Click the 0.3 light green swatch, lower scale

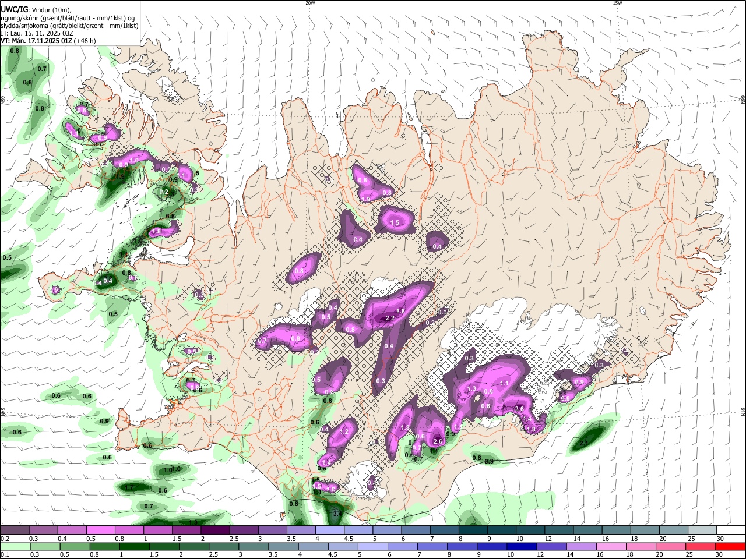click(x=44, y=546)
